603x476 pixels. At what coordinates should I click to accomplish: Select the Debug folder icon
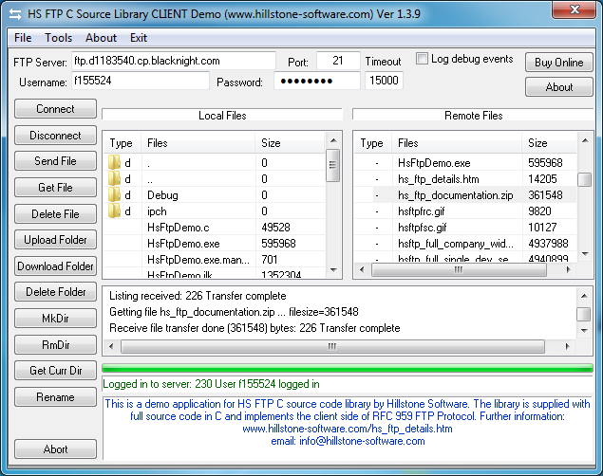[x=114, y=195]
